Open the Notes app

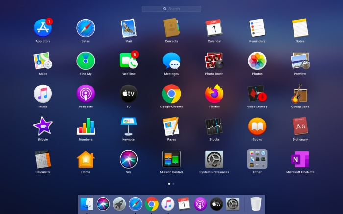click(x=300, y=28)
